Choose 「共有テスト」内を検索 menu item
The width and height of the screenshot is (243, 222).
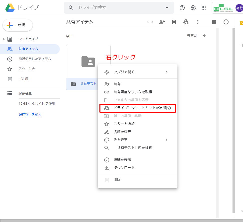(x=138, y=148)
